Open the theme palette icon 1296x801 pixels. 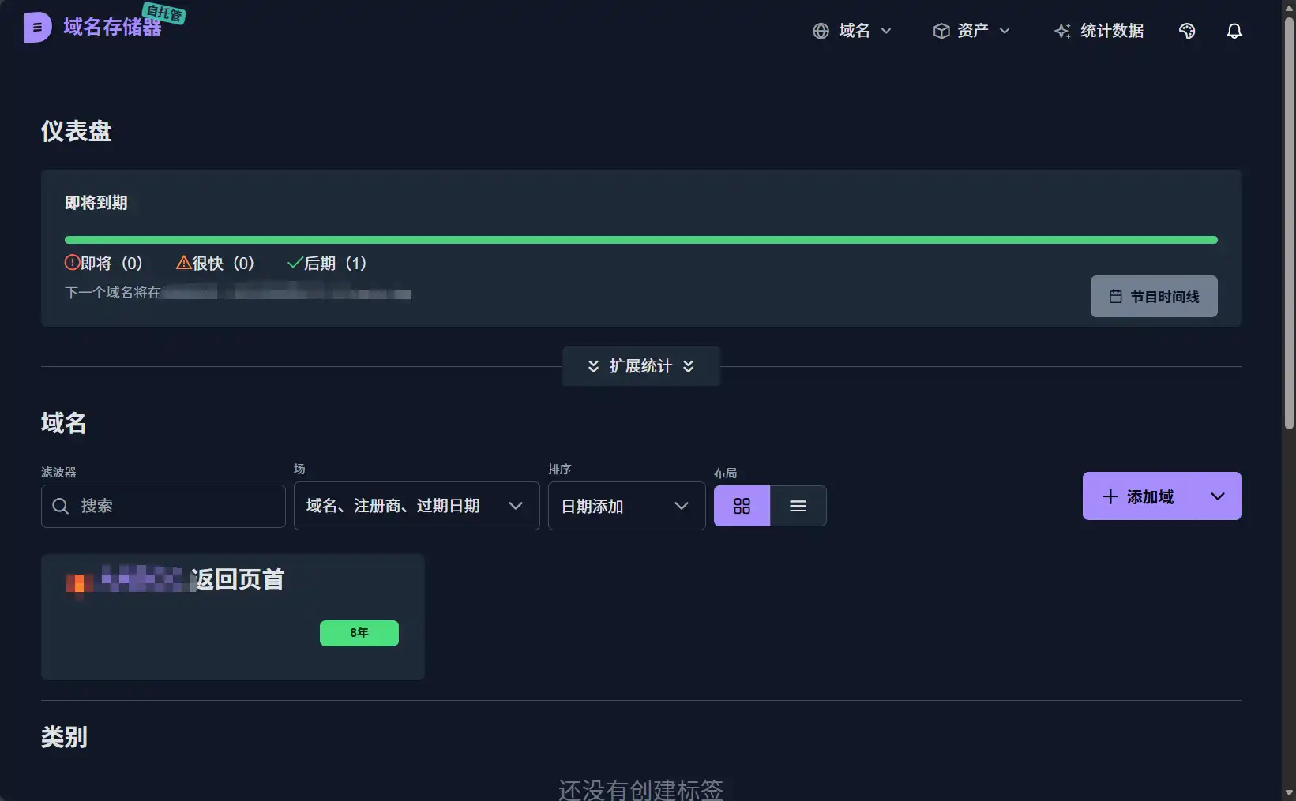(1186, 31)
